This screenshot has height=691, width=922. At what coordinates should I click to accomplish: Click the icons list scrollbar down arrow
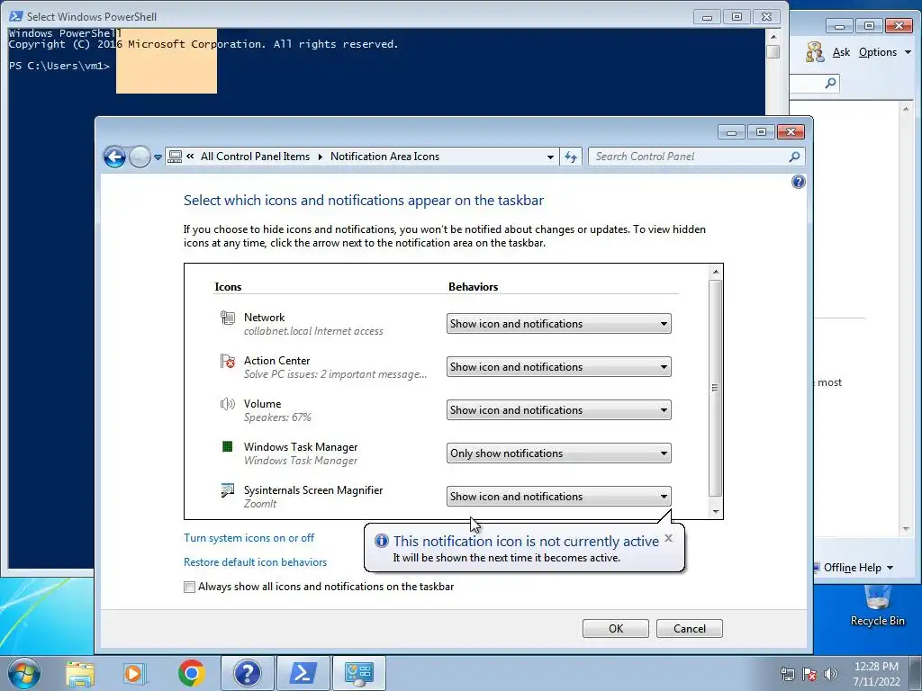tap(716, 511)
